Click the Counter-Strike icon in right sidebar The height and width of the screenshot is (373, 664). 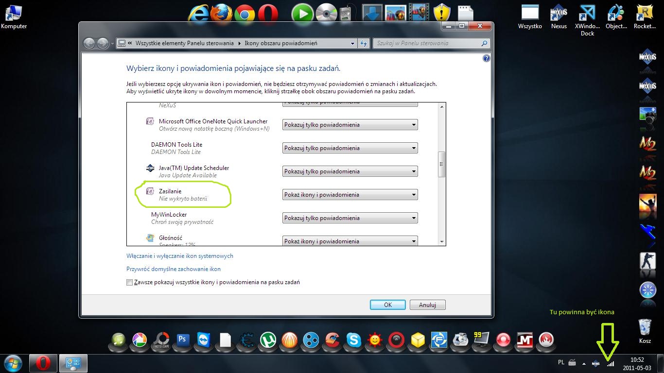(x=647, y=261)
